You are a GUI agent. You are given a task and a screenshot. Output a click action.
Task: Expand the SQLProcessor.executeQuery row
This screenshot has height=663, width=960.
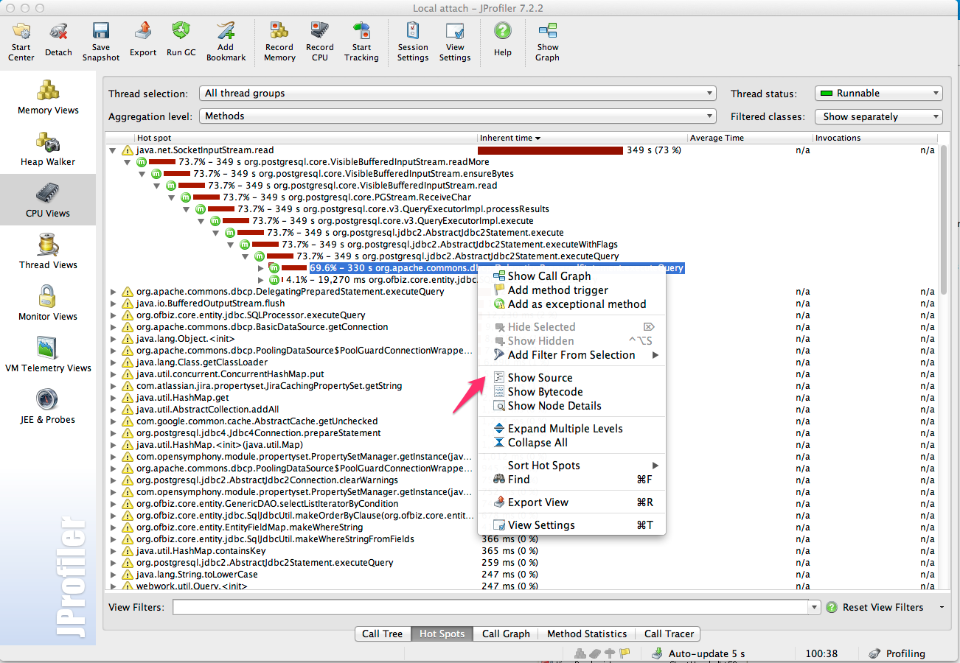114,315
